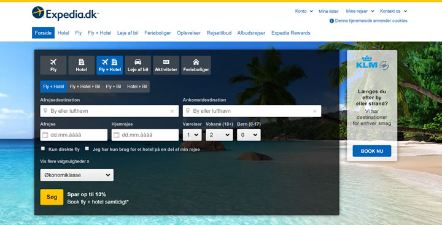Click into the Hjemrejse date input
Image resolution: width=442 pixels, height=225 pixels.
pyautogui.click(x=145, y=135)
